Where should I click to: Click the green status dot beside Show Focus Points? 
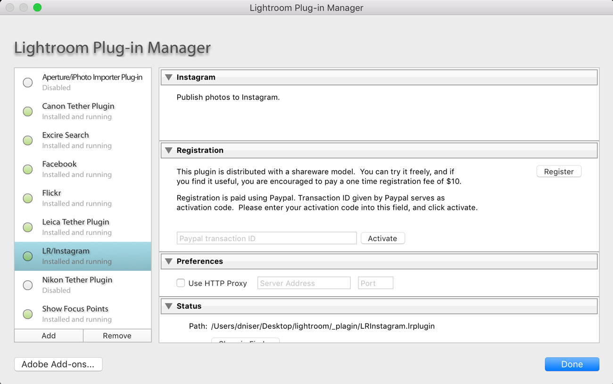(x=28, y=314)
